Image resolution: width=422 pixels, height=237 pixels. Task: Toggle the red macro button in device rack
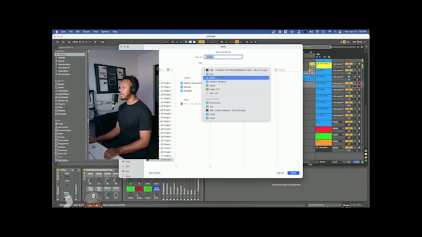pos(139,189)
